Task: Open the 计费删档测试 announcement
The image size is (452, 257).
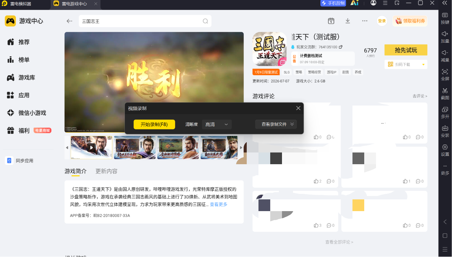Action: (x=323, y=59)
